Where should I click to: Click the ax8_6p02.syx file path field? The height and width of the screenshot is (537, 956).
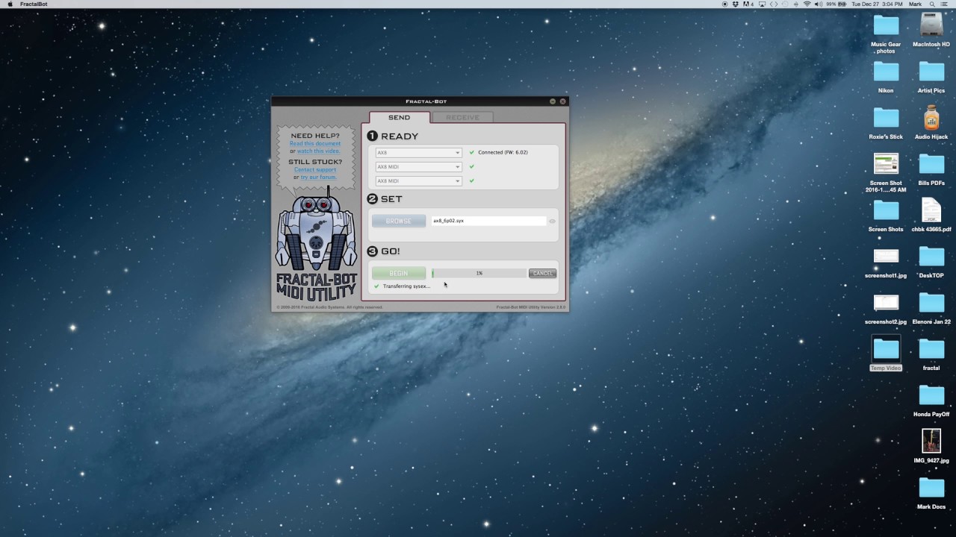pos(488,221)
